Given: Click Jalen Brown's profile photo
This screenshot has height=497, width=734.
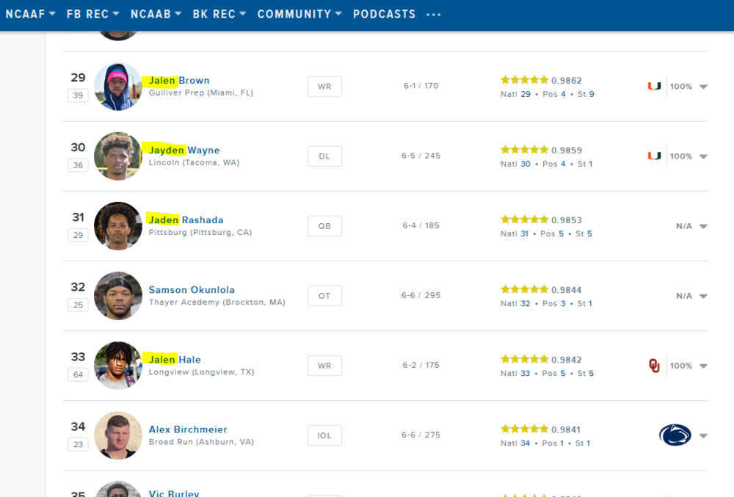Looking at the screenshot, I should point(118,87).
